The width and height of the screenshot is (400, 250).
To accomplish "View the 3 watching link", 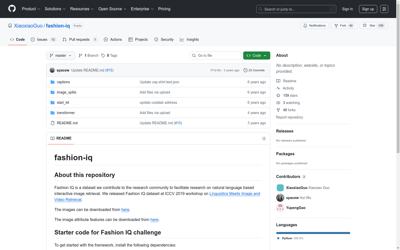I will (x=288, y=103).
